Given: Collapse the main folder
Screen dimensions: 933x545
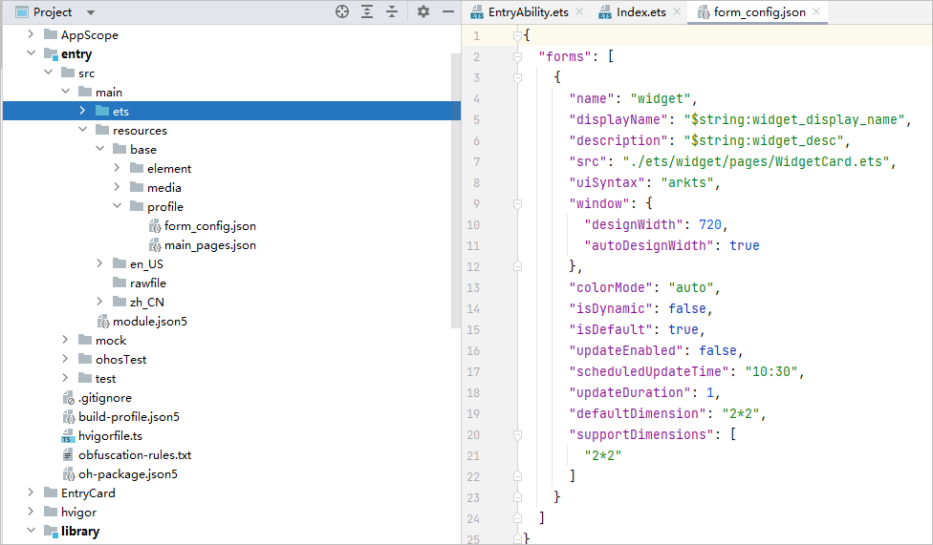Looking at the screenshot, I should (x=65, y=92).
